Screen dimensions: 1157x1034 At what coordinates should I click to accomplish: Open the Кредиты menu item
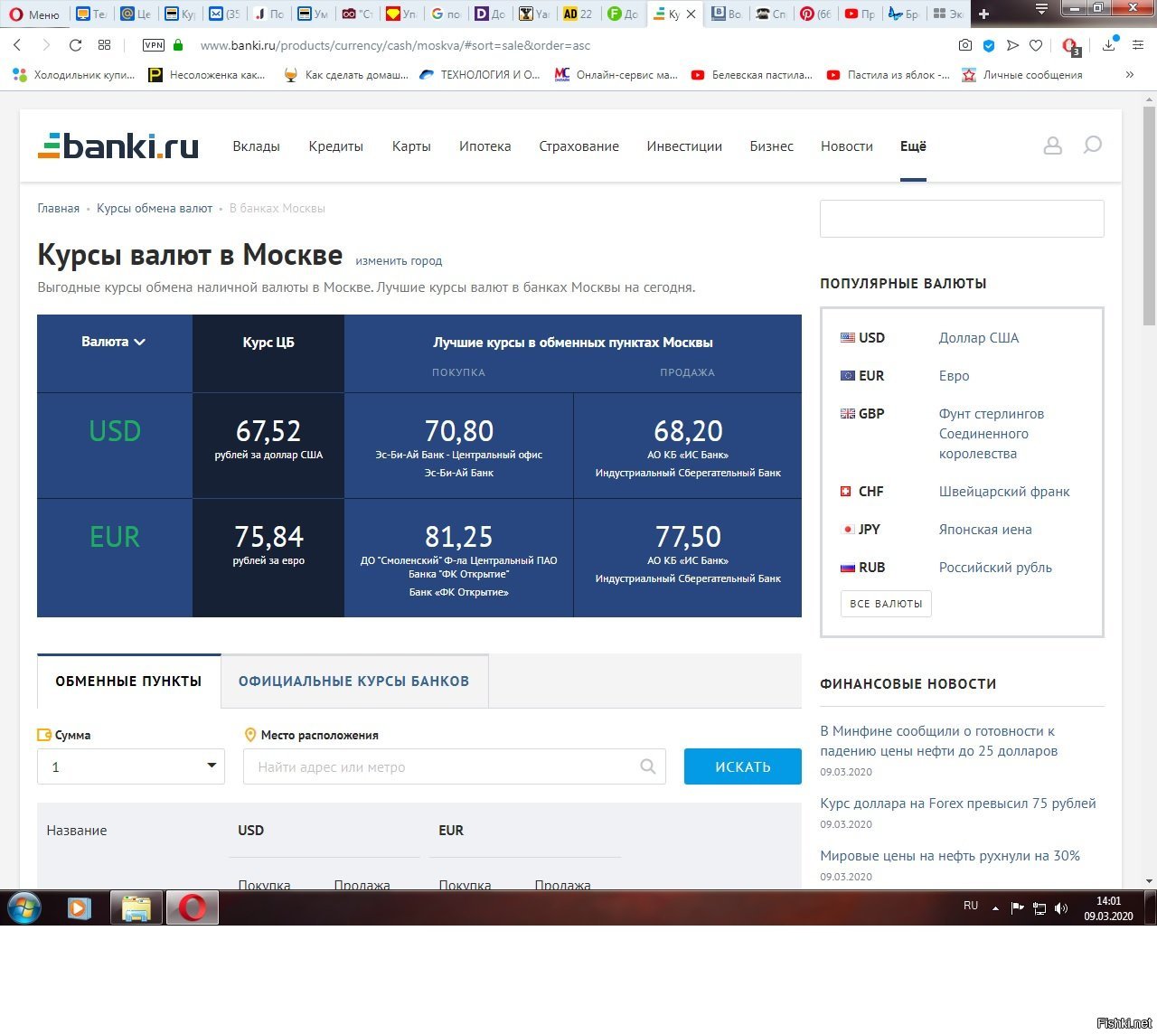[335, 146]
